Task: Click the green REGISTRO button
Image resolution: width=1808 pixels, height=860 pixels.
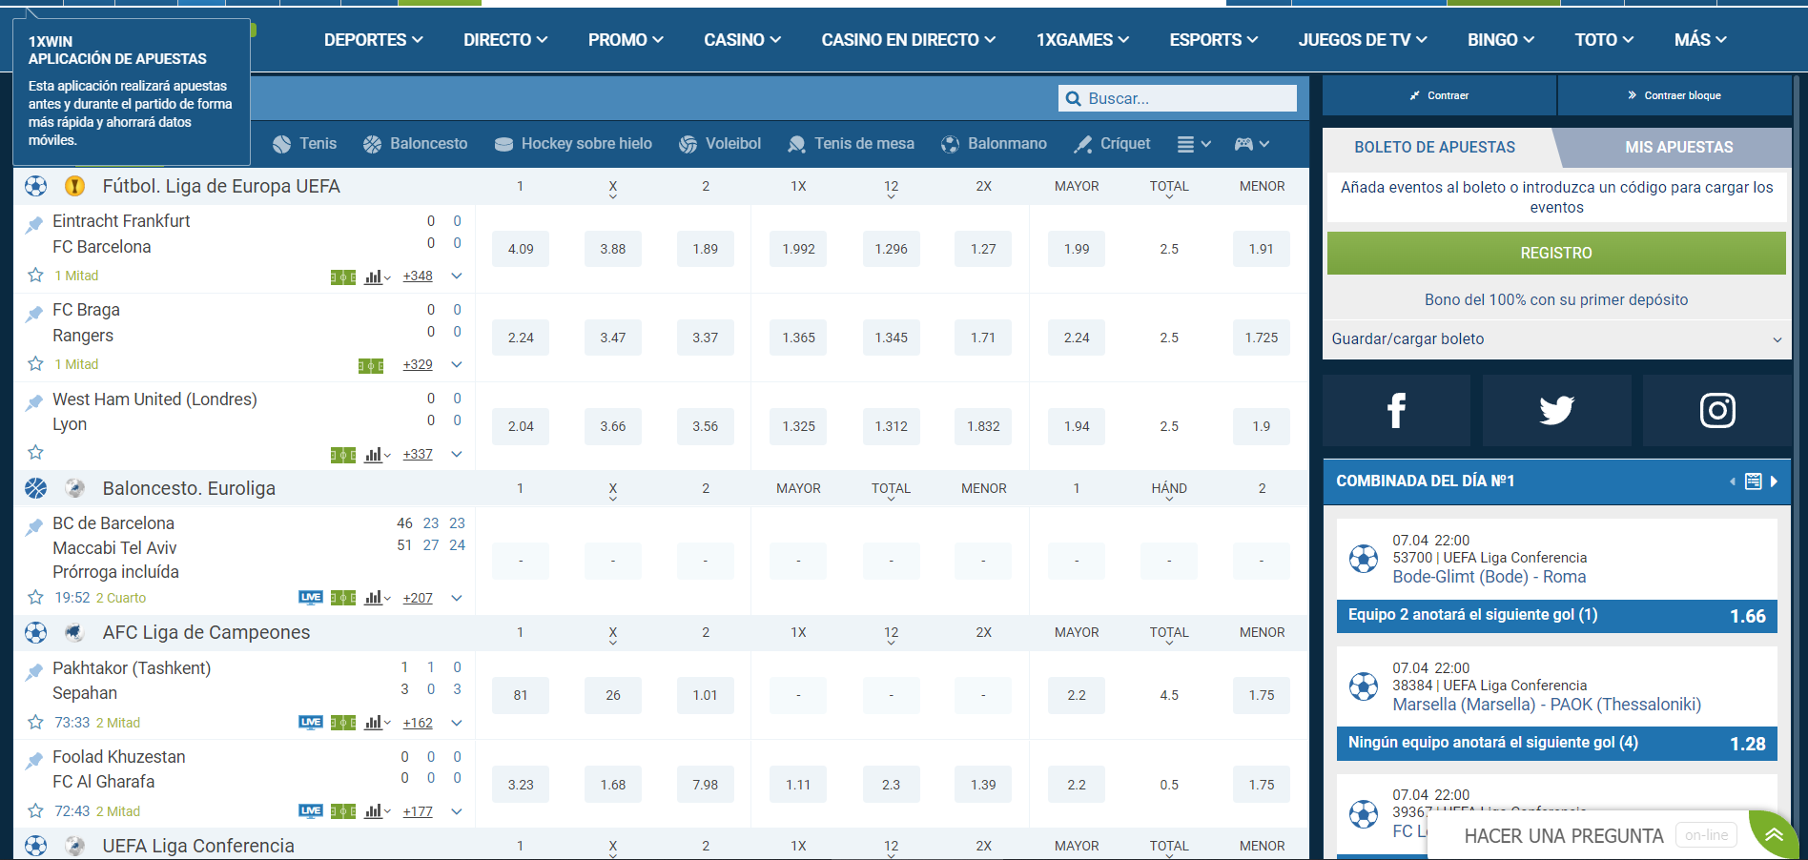Action: click(x=1556, y=254)
